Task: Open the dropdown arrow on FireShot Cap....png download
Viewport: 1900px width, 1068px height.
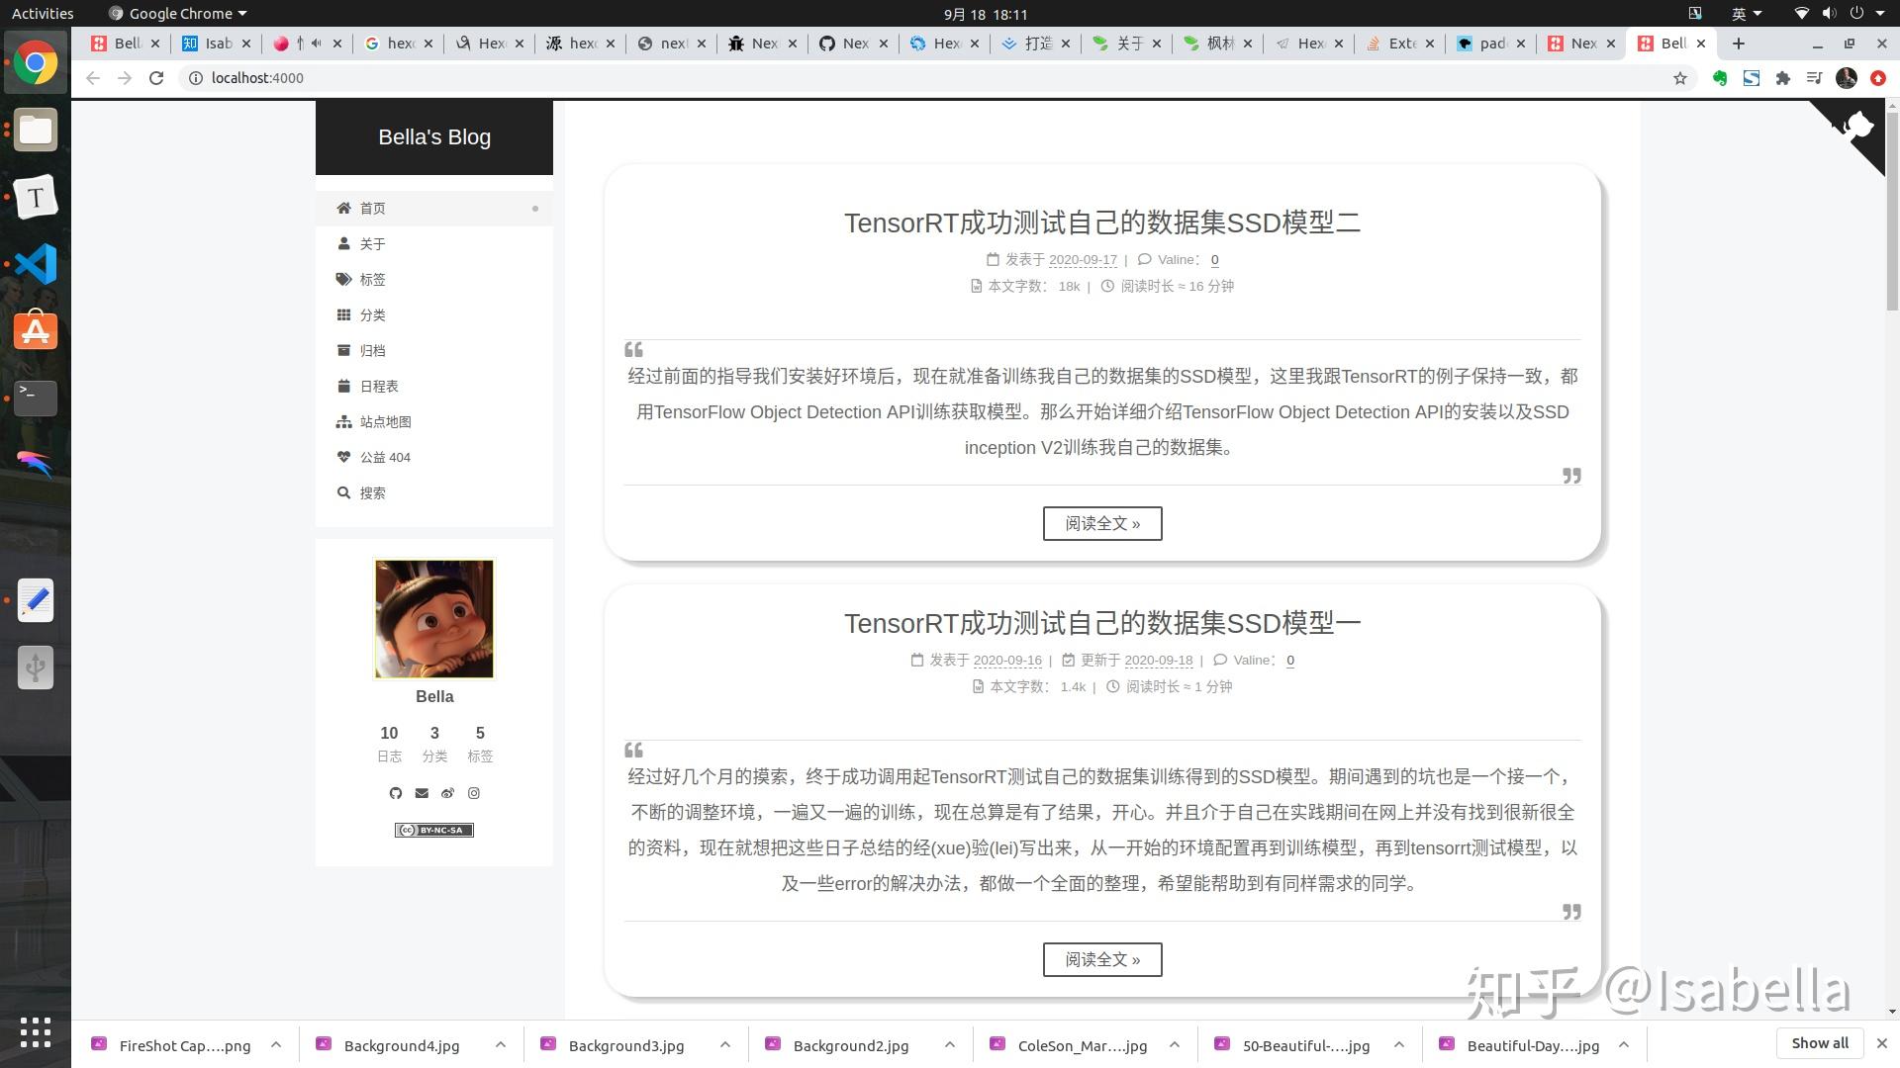Action: click(277, 1044)
